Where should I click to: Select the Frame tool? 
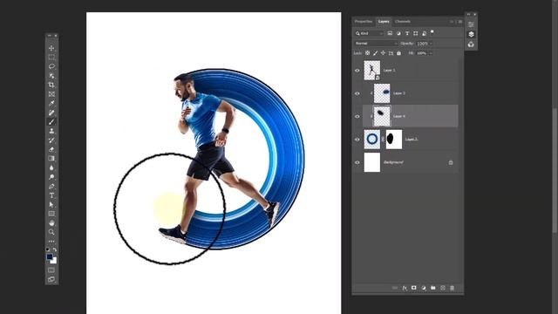[x=51, y=94]
